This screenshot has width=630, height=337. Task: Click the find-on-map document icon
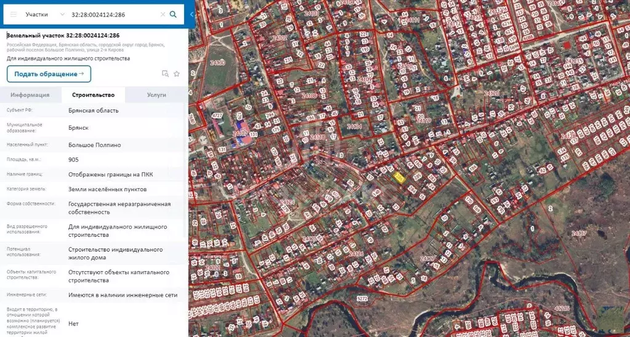click(164, 73)
